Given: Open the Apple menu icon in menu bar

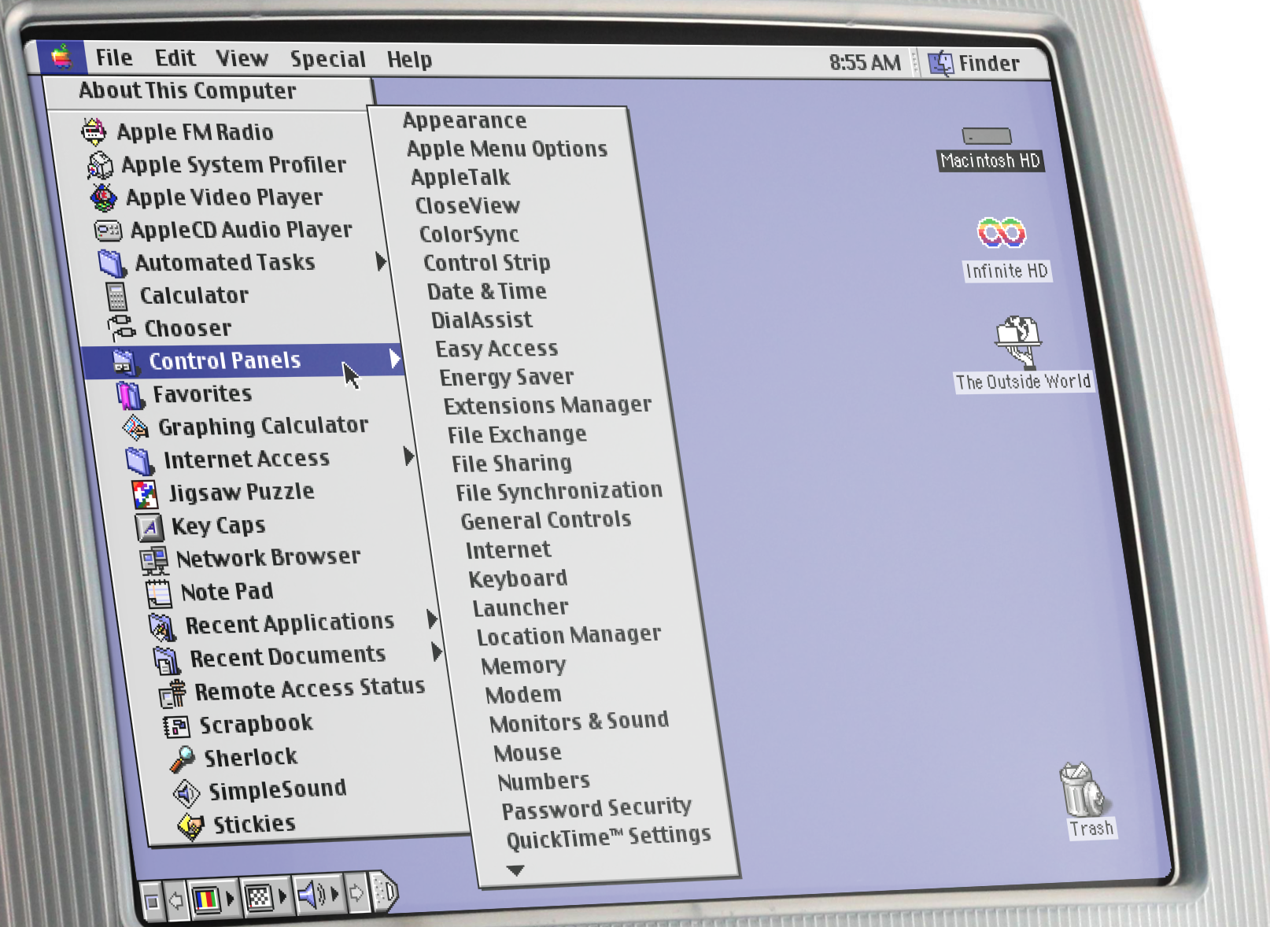Looking at the screenshot, I should 61,57.
